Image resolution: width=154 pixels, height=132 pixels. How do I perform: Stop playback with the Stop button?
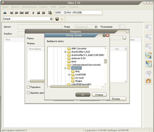point(38,13)
